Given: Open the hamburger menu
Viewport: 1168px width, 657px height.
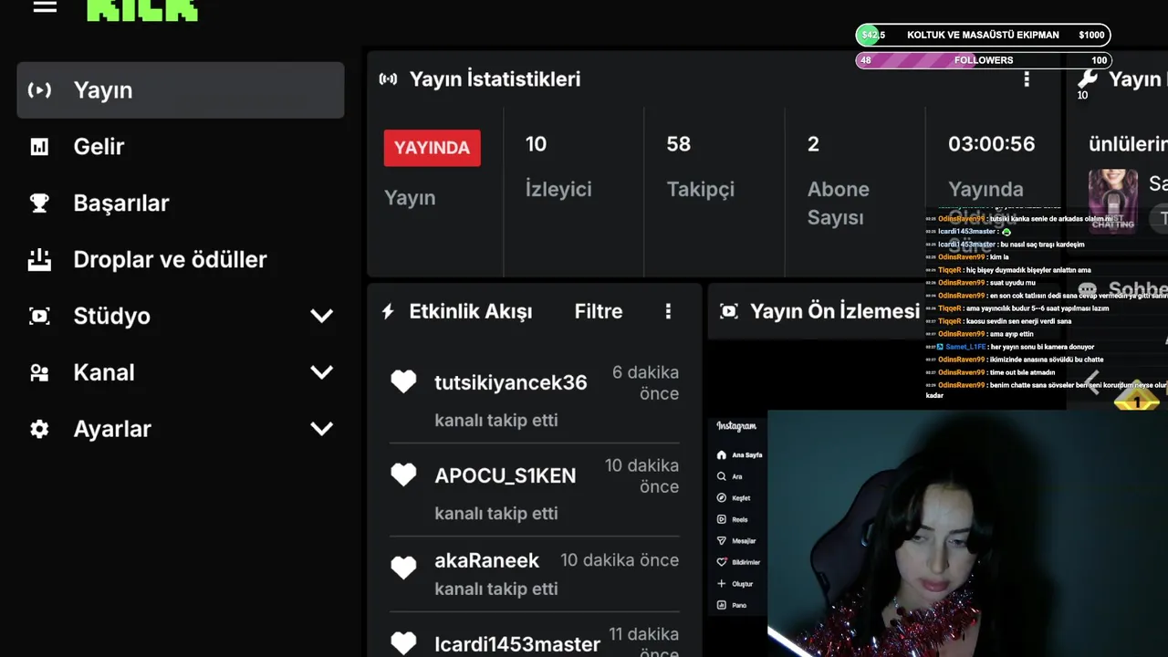Looking at the screenshot, I should pos(45,6).
